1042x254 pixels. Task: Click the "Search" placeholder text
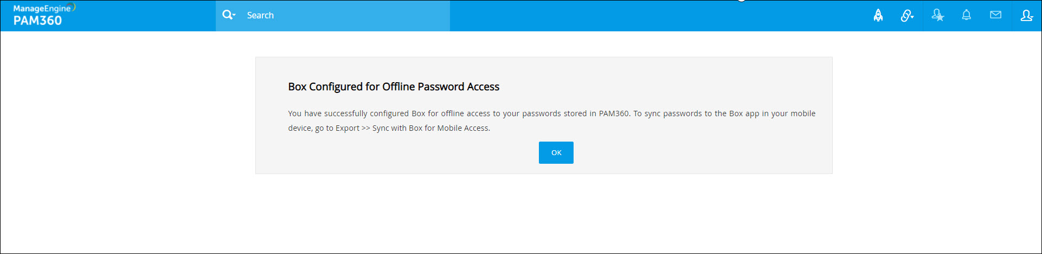coord(260,15)
